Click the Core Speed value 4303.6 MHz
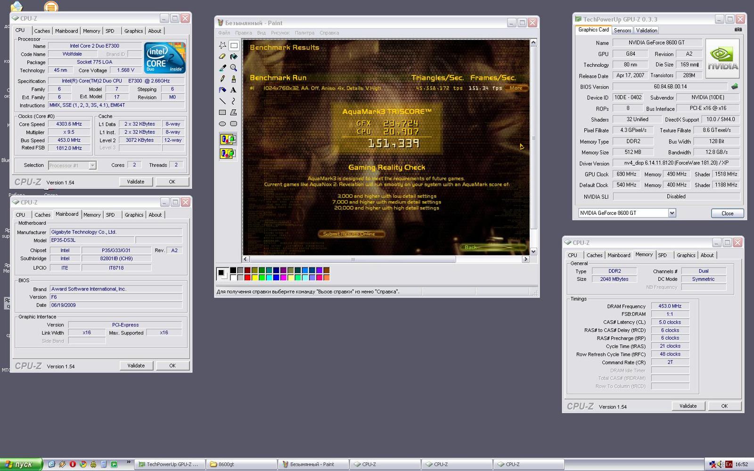Image resolution: width=754 pixels, height=471 pixels. 69,124
